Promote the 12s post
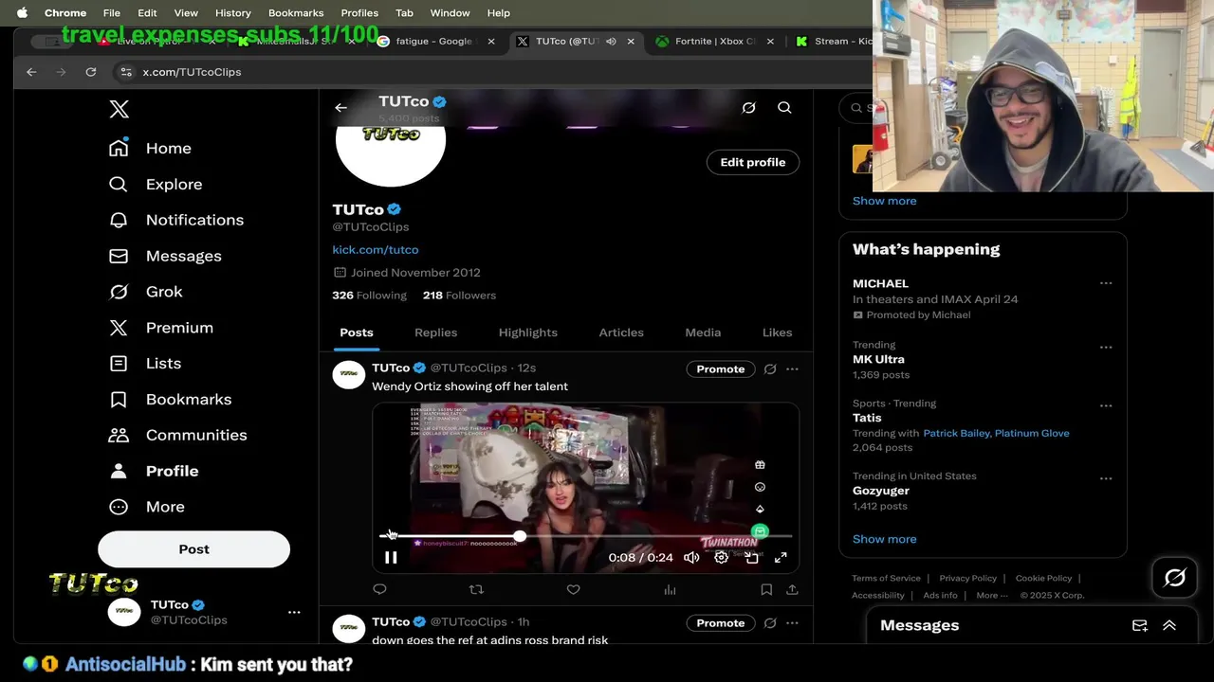Viewport: 1214px width, 682px height. click(721, 369)
